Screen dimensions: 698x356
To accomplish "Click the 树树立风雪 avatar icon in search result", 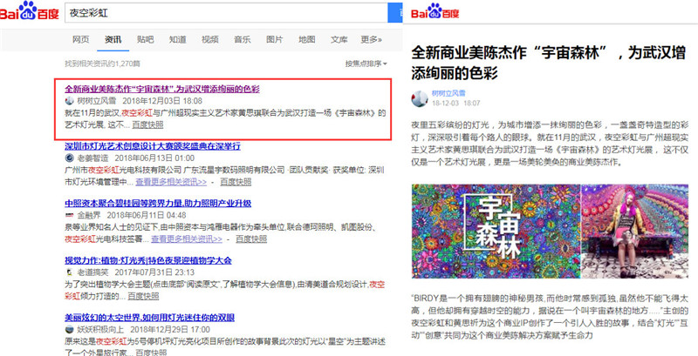I will 69,101.
